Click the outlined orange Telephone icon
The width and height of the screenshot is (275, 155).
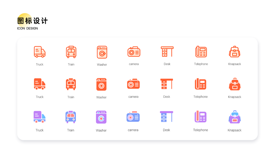(201, 52)
